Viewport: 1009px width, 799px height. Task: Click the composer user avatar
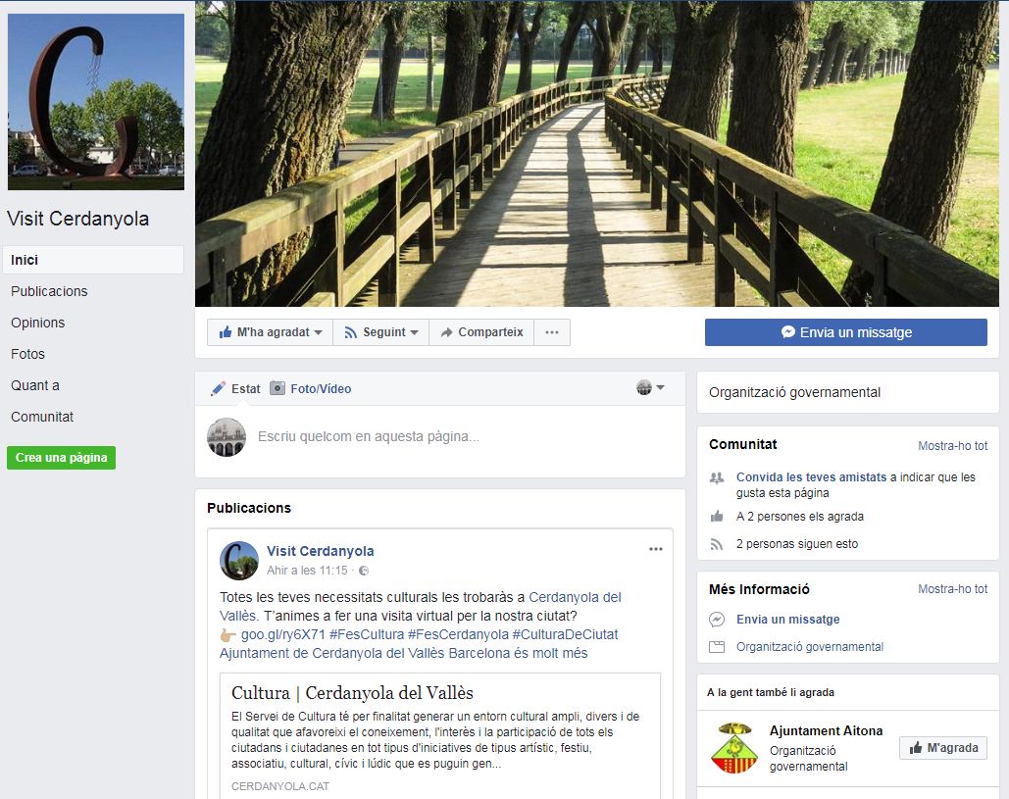click(227, 437)
